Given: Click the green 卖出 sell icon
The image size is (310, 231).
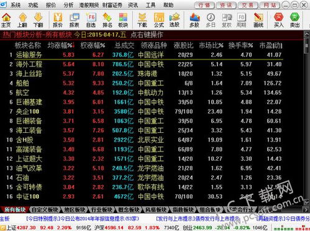Looking at the screenshot, I should tap(294, 20).
